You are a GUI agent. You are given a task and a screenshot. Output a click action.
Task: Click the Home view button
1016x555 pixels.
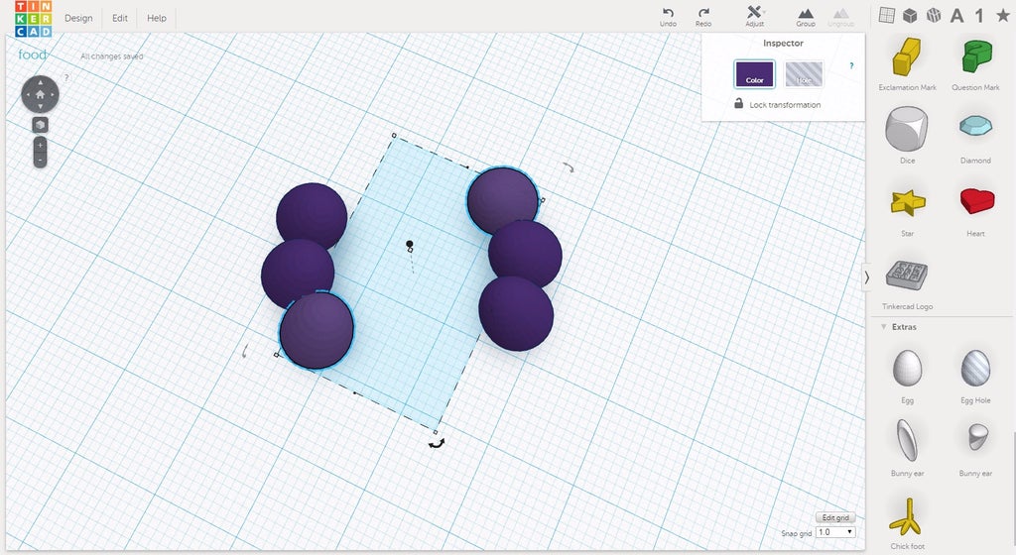tap(40, 94)
